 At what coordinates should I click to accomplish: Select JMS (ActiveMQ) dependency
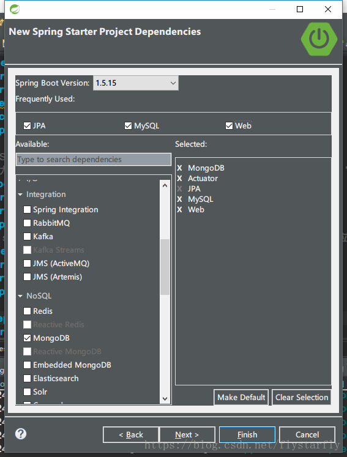(27, 264)
